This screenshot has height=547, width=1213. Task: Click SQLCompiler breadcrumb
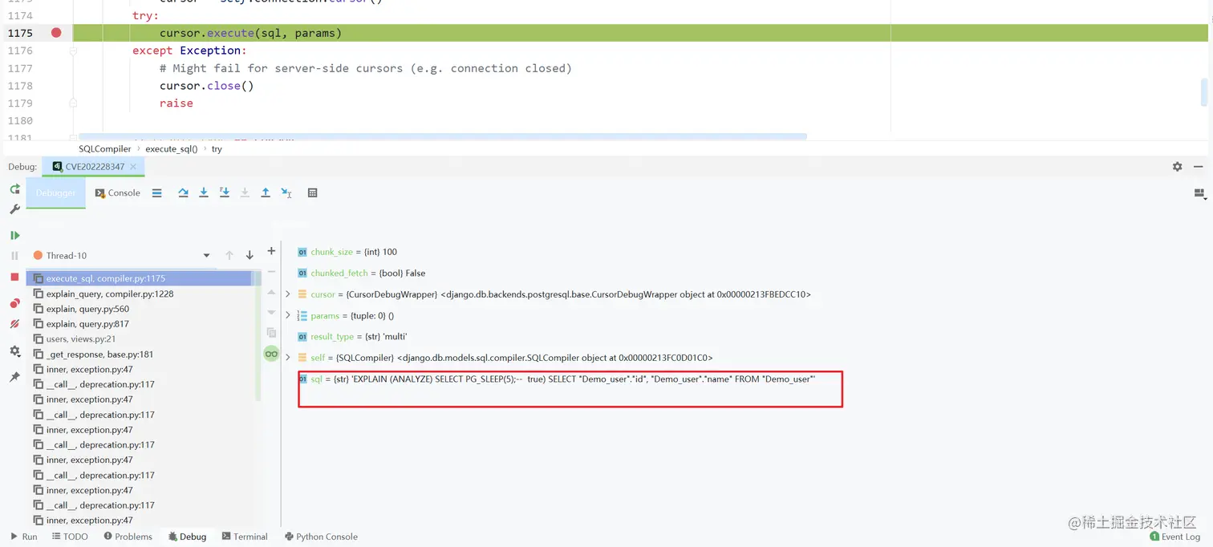click(x=105, y=149)
